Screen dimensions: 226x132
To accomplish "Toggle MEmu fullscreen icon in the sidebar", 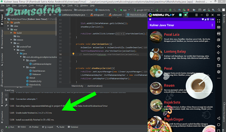I will (x=219, y=21).
